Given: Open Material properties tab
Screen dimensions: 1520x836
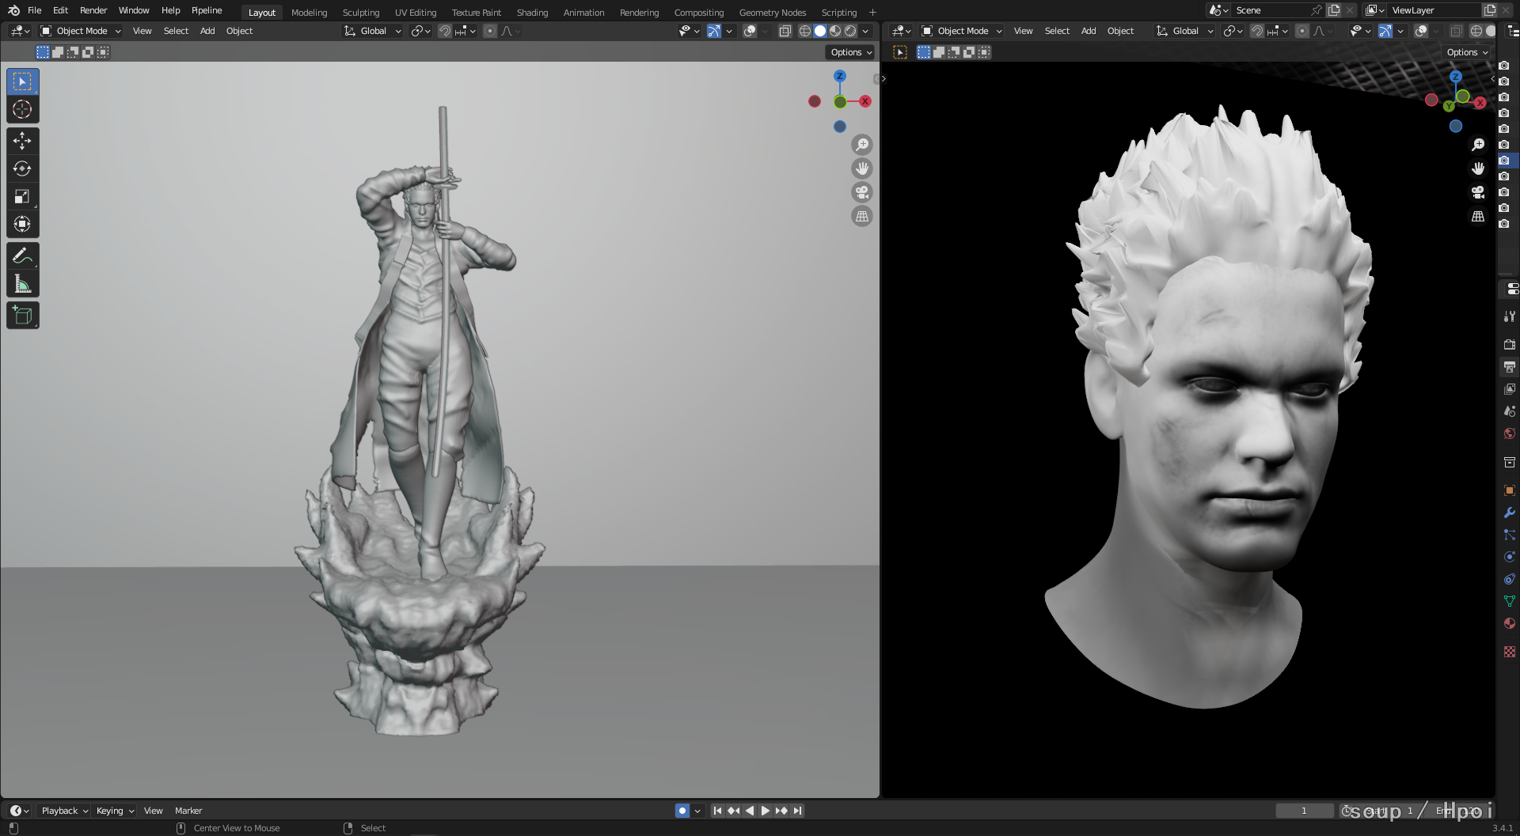Looking at the screenshot, I should (x=1510, y=623).
